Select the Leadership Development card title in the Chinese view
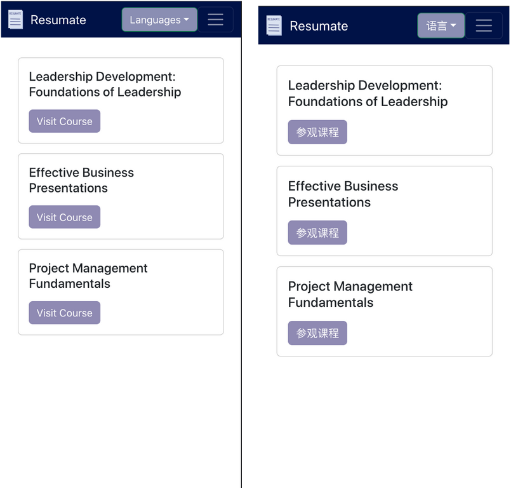Screen dimensions: 518x488 tap(368, 93)
